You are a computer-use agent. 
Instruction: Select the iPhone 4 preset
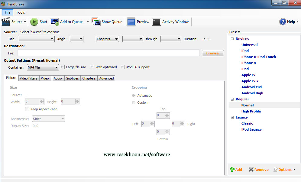tap(249, 63)
